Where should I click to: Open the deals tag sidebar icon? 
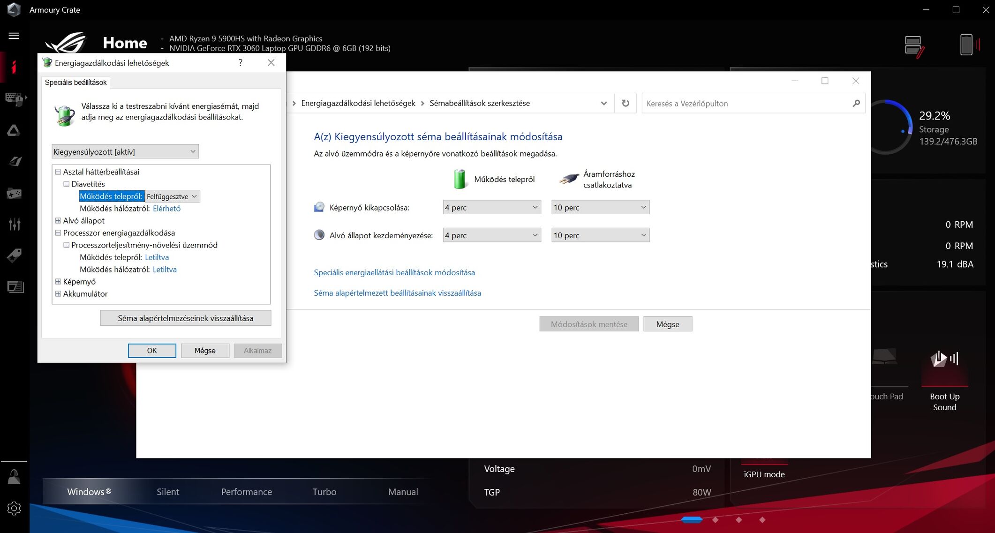coord(14,255)
